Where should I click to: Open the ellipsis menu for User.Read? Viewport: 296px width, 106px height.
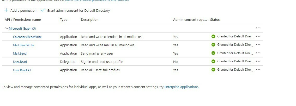[x=258, y=61]
